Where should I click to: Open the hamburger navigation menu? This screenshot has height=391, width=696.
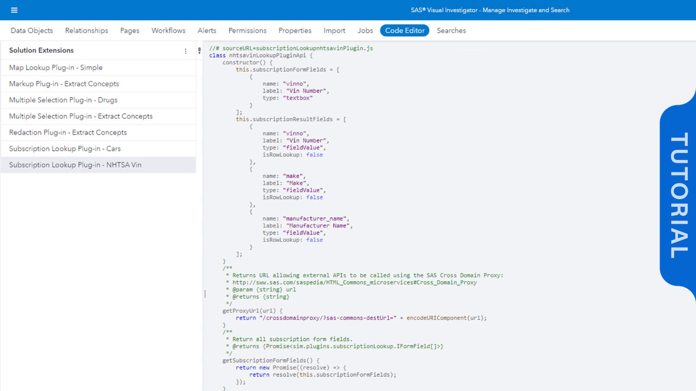click(14, 10)
